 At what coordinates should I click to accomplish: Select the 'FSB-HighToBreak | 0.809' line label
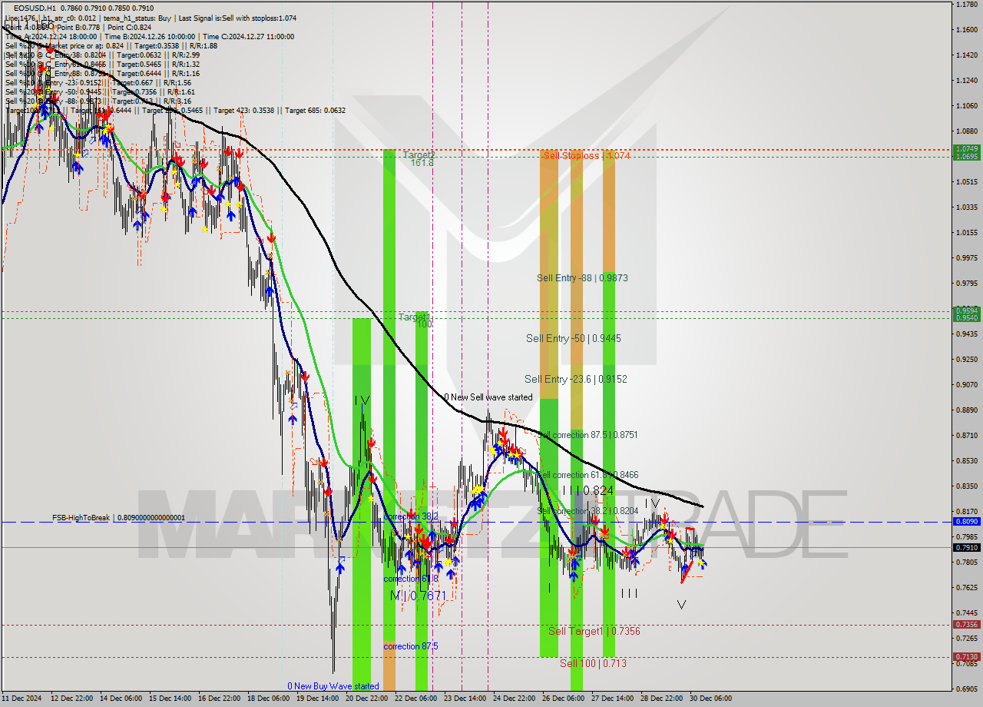tap(119, 518)
